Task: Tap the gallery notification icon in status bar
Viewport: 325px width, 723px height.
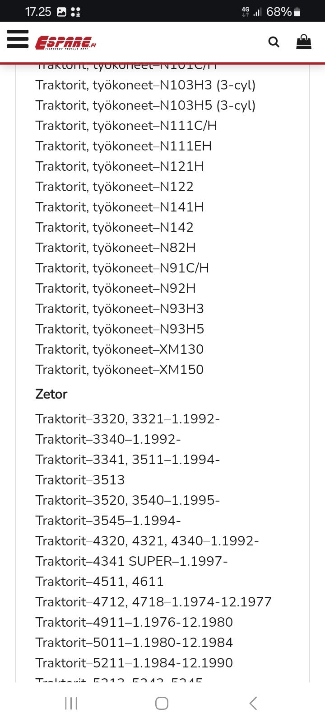Action: pos(61,12)
